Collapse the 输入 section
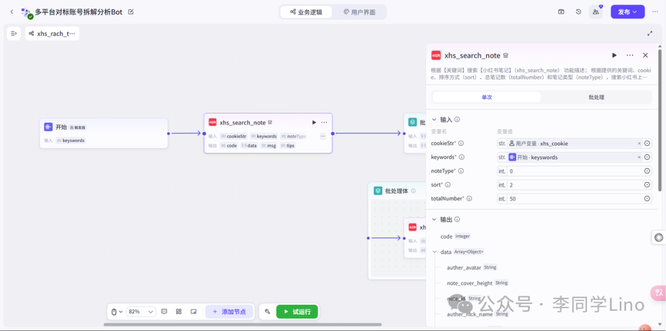The width and height of the screenshot is (666, 331). click(x=434, y=119)
